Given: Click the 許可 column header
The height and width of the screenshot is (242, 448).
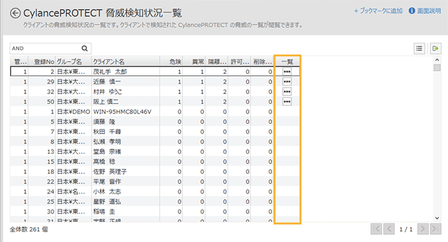Looking at the screenshot, I should pyautogui.click(x=239, y=62).
